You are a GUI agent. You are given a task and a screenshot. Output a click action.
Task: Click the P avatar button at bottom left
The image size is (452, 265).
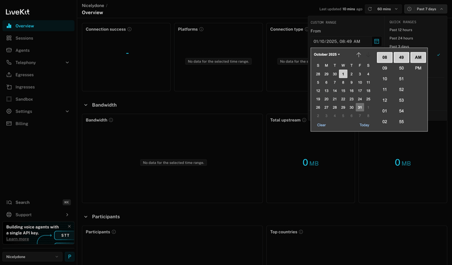[69, 257]
